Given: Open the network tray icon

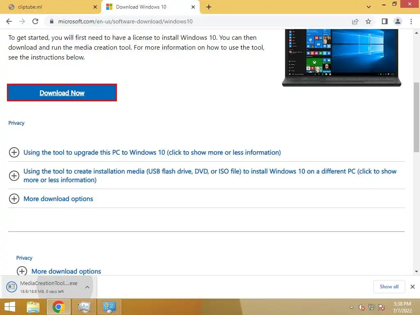Looking at the screenshot, I should 372,307.
